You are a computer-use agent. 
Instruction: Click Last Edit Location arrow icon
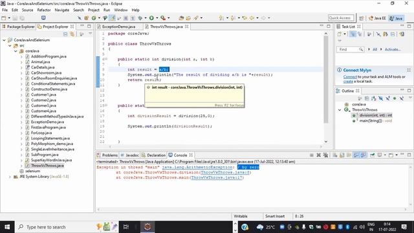coord(245,18)
